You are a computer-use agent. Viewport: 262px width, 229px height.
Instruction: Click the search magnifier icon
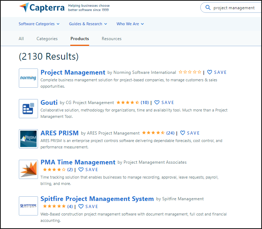pos(207,8)
